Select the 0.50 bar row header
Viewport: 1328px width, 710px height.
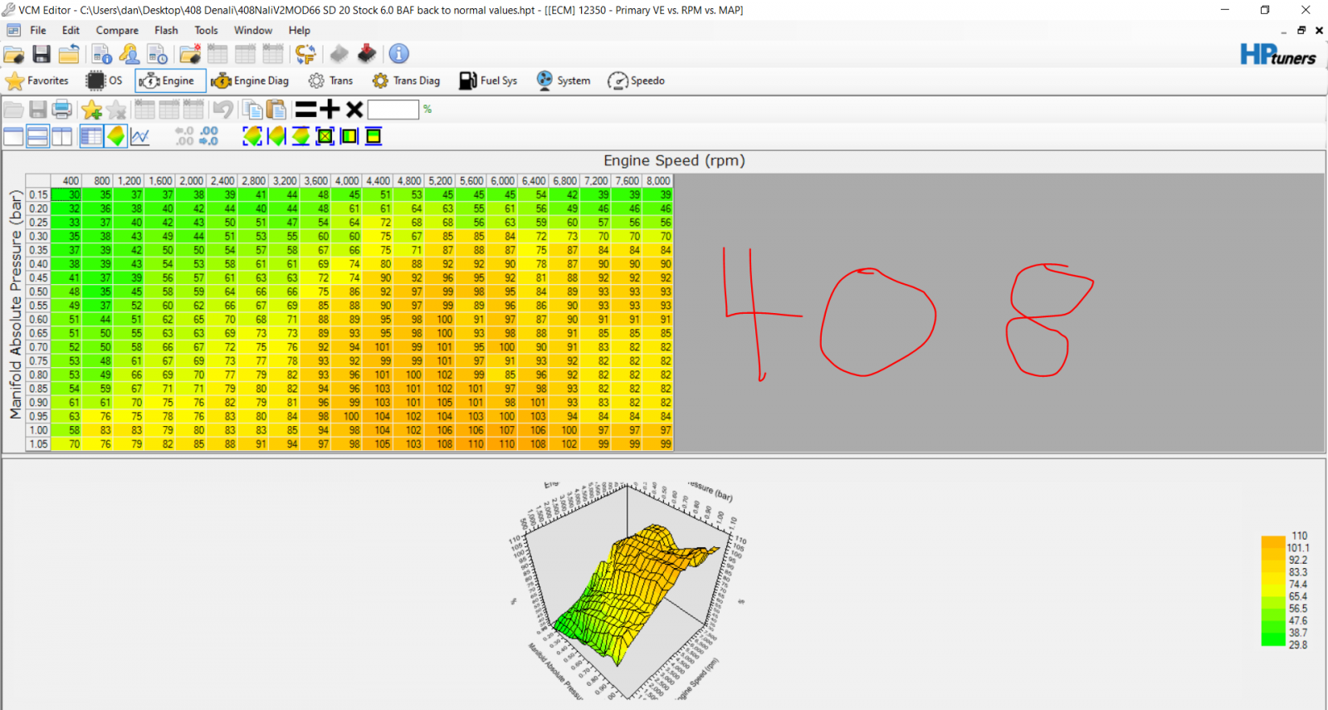pos(38,292)
